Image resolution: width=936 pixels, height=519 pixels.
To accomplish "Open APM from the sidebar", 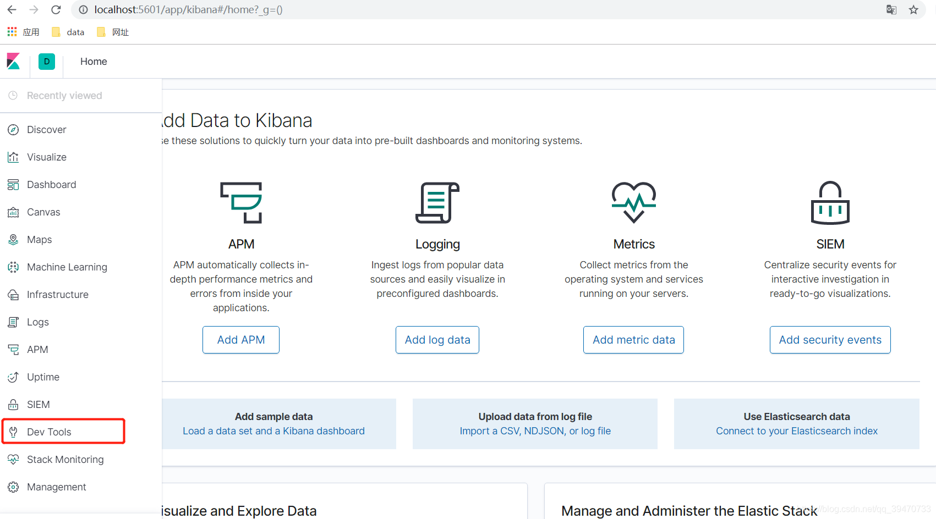I will [x=38, y=349].
